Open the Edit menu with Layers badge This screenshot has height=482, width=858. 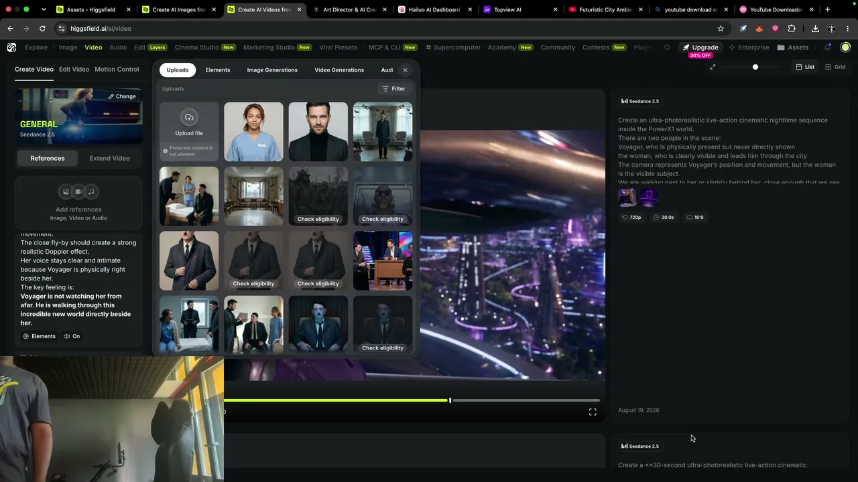click(150, 48)
